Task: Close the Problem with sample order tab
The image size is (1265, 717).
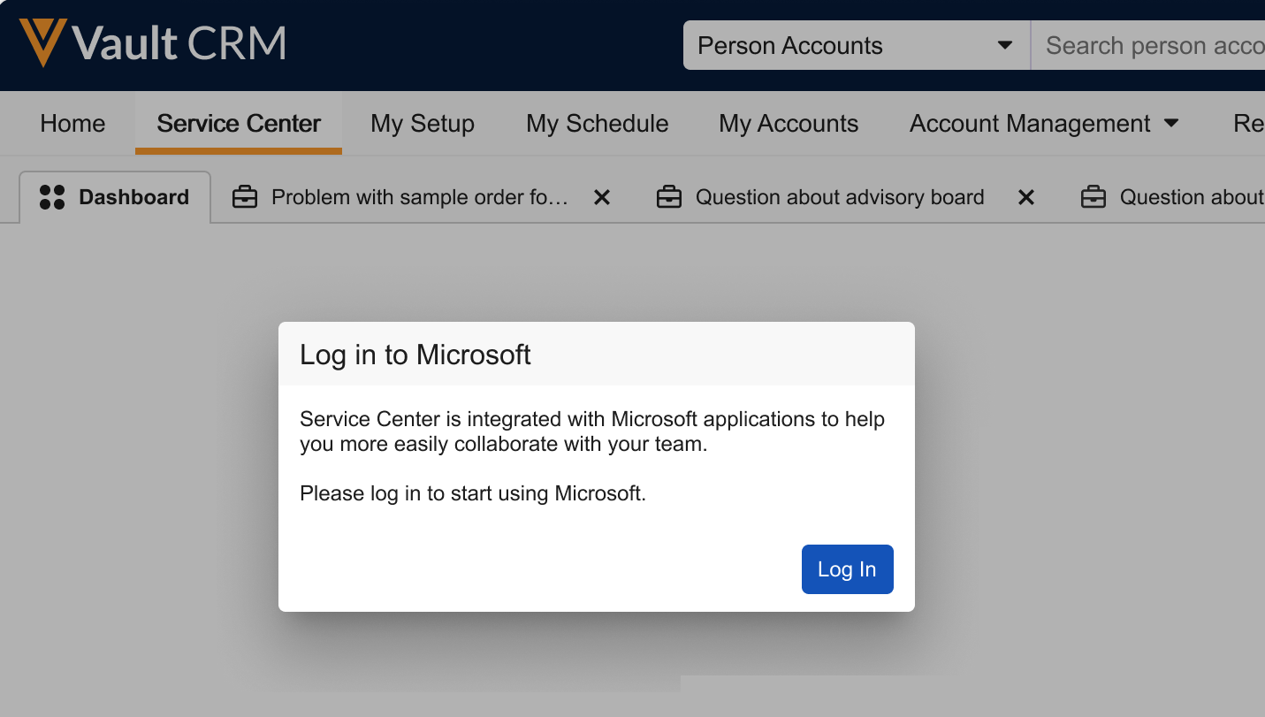Action: click(602, 198)
